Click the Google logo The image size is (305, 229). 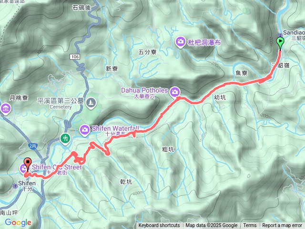point(18,222)
